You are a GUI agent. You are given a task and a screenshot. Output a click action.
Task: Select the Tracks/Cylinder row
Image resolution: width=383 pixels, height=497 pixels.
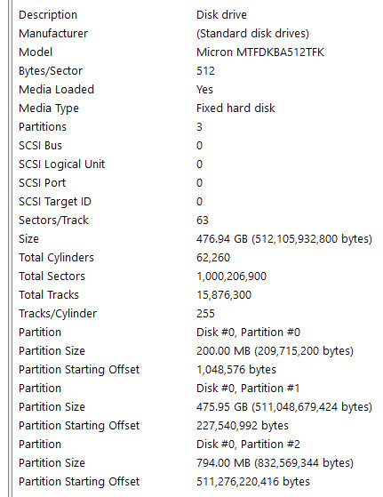click(x=197, y=314)
